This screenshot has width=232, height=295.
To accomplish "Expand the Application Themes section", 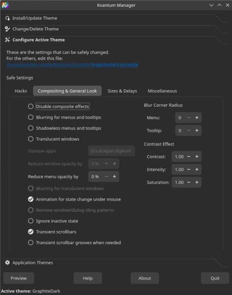I will (x=116, y=263).
